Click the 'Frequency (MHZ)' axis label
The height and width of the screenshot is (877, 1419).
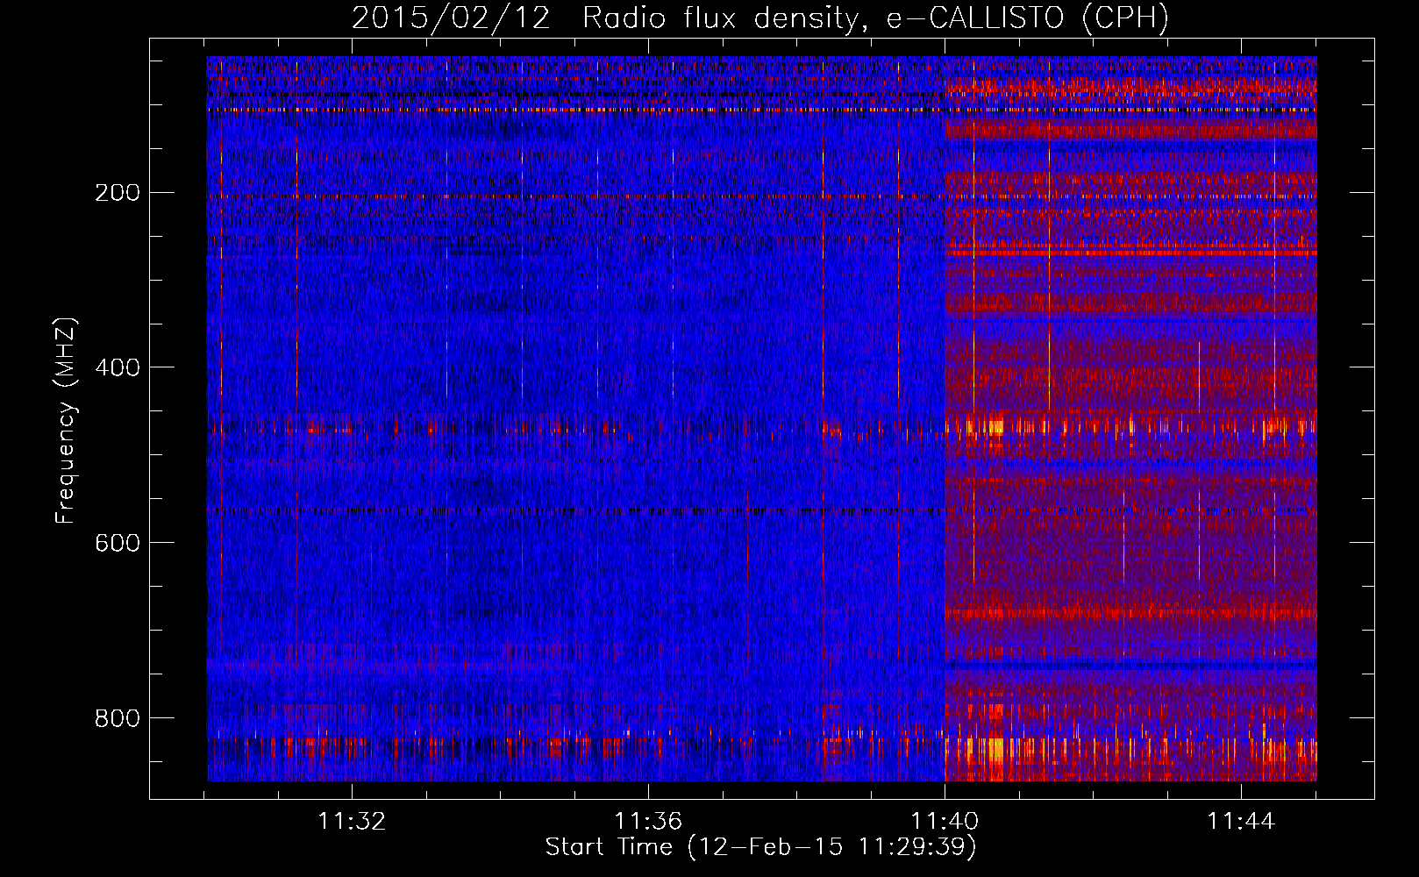[x=66, y=421]
